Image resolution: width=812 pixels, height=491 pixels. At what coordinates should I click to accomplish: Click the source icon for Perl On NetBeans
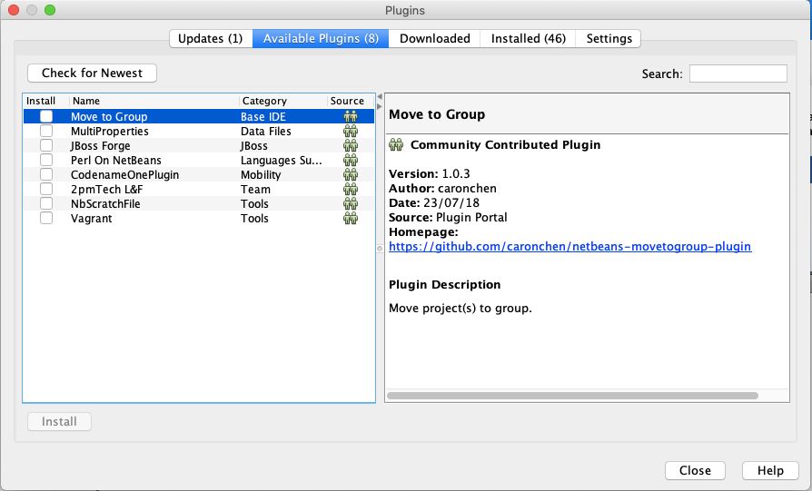351,160
